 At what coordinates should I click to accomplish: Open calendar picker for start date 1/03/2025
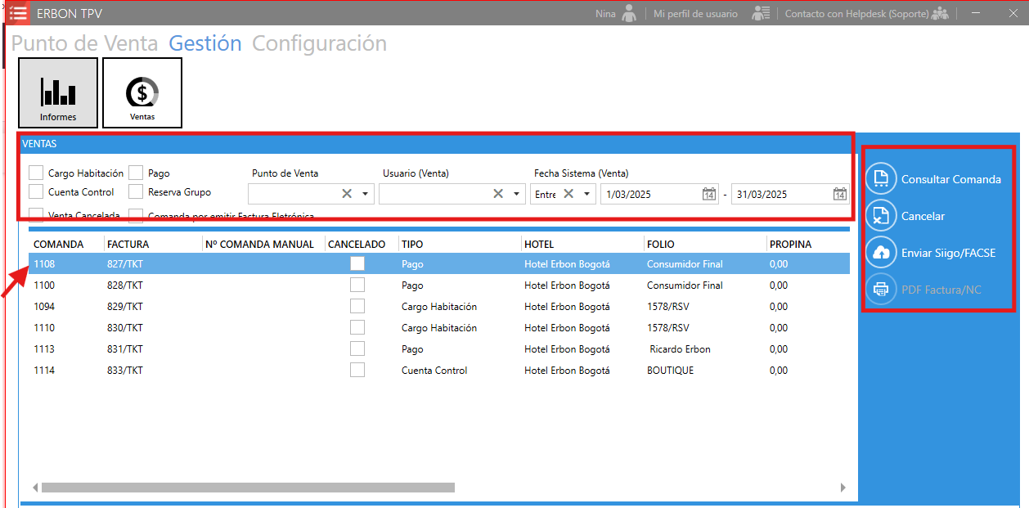[708, 195]
